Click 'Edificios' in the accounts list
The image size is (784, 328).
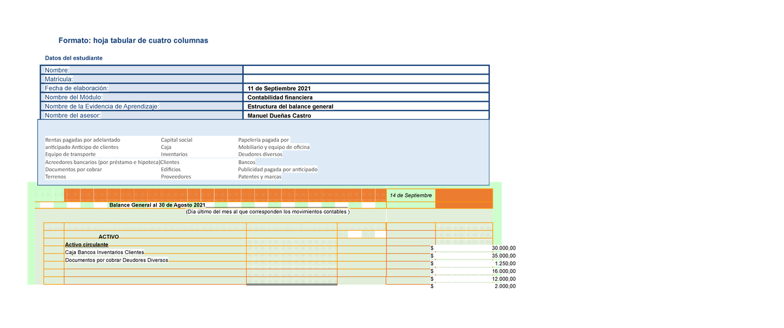tap(171, 169)
